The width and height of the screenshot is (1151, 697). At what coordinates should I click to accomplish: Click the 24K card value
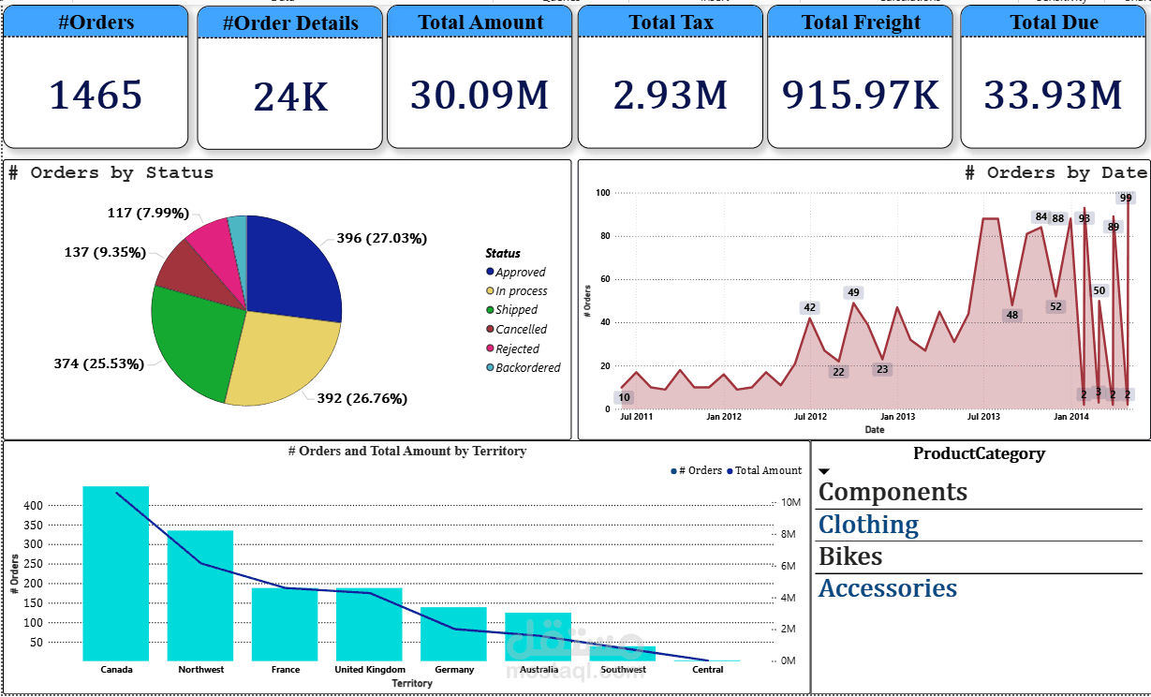[x=290, y=96]
